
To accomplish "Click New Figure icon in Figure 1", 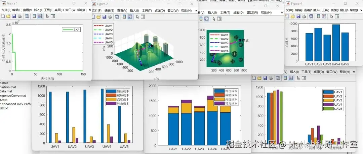I will [3, 16].
